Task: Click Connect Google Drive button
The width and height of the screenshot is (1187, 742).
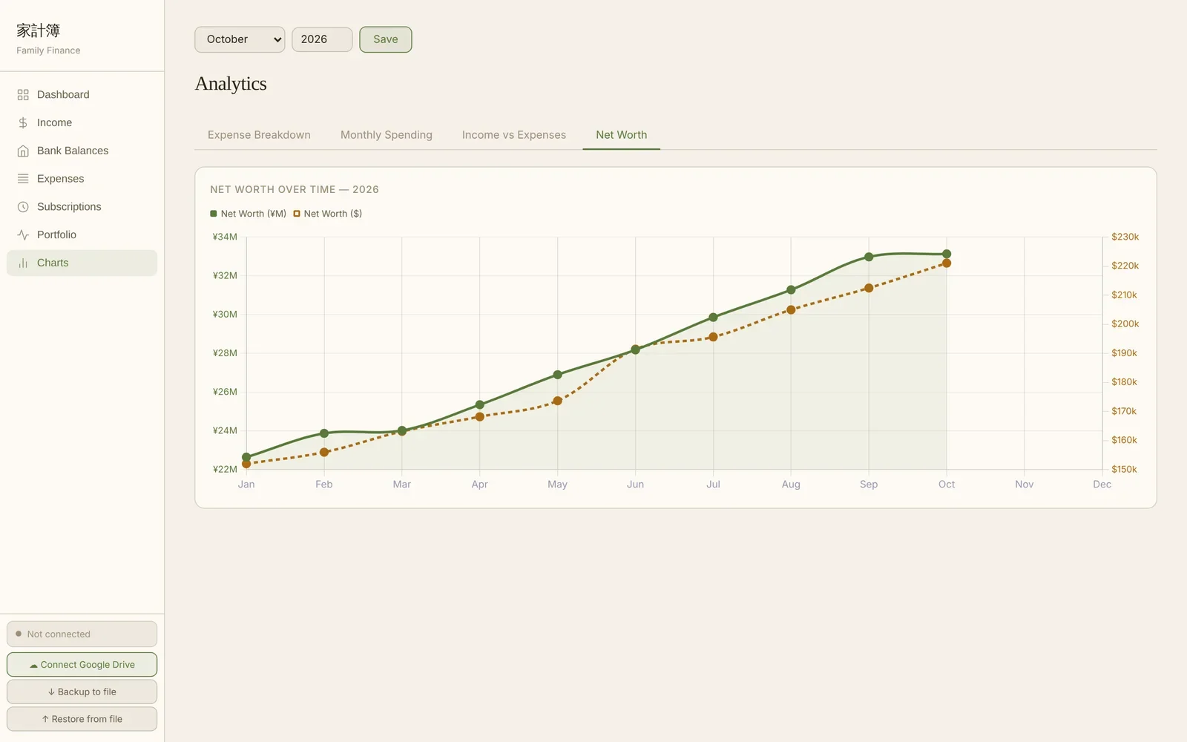Action: pyautogui.click(x=82, y=665)
